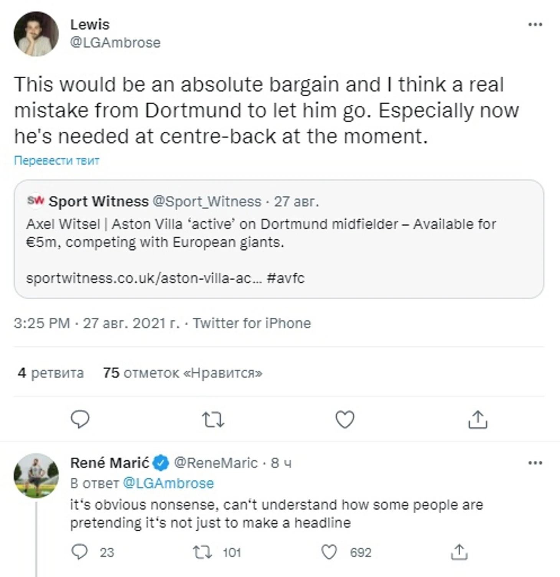The image size is (560, 577).
Task: View the 75 likes list
Action: click(x=183, y=373)
